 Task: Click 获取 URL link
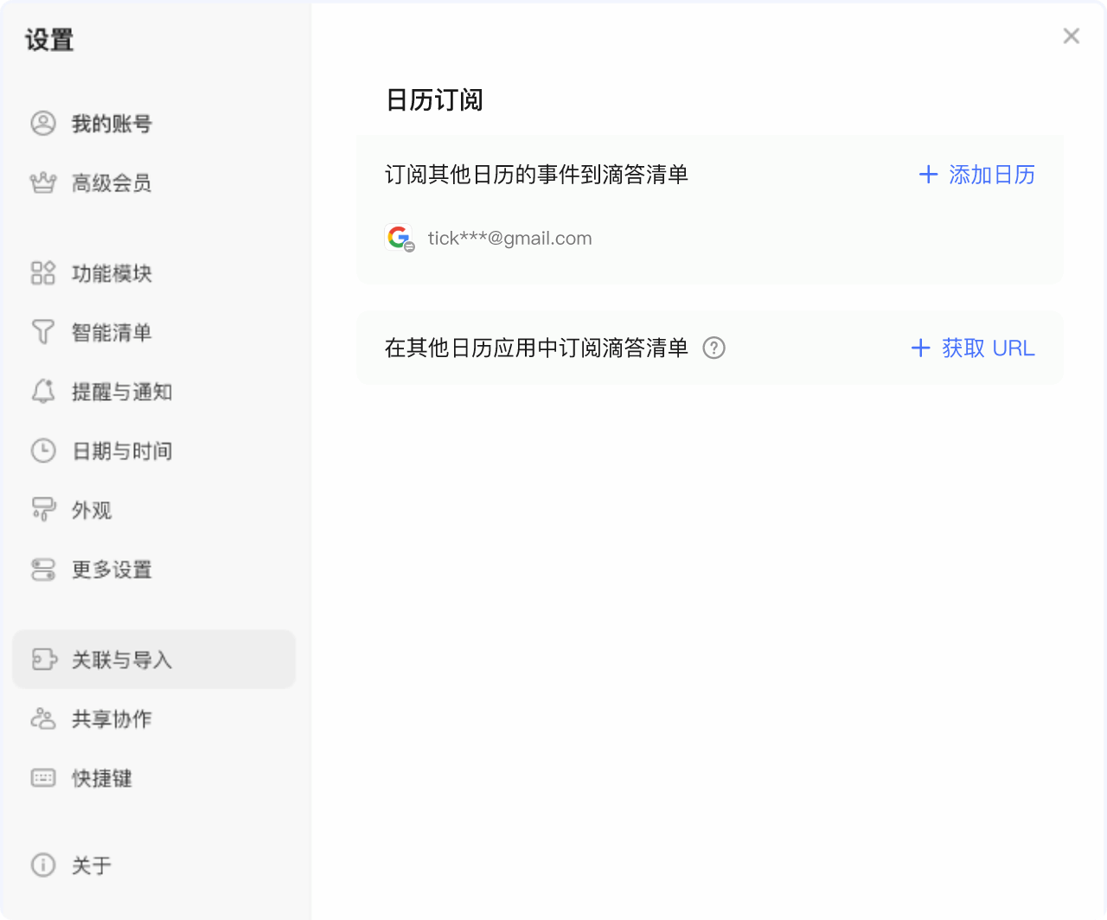click(973, 348)
